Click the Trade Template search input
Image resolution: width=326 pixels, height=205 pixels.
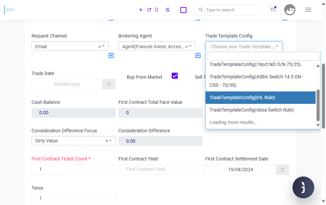[263, 56]
